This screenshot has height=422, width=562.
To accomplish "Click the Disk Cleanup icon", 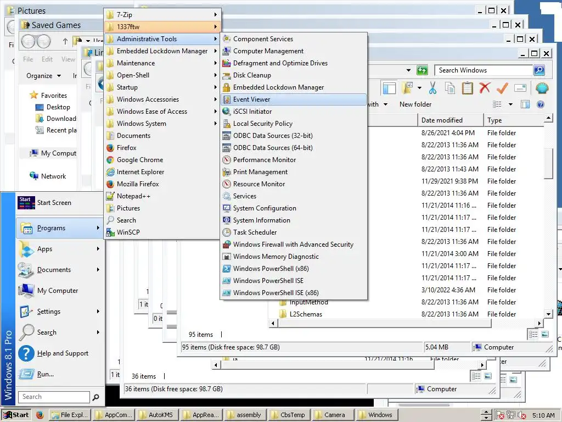I will (x=226, y=75).
